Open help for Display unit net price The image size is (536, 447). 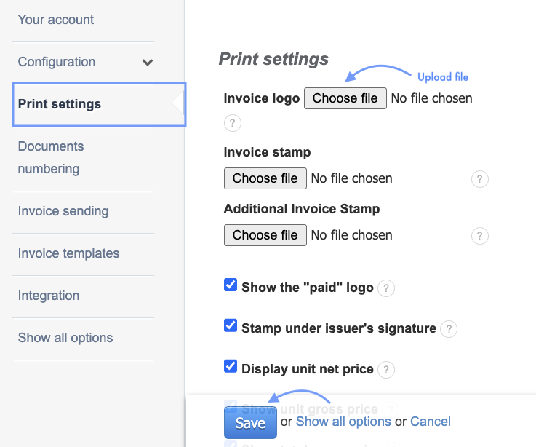pyautogui.click(x=386, y=370)
